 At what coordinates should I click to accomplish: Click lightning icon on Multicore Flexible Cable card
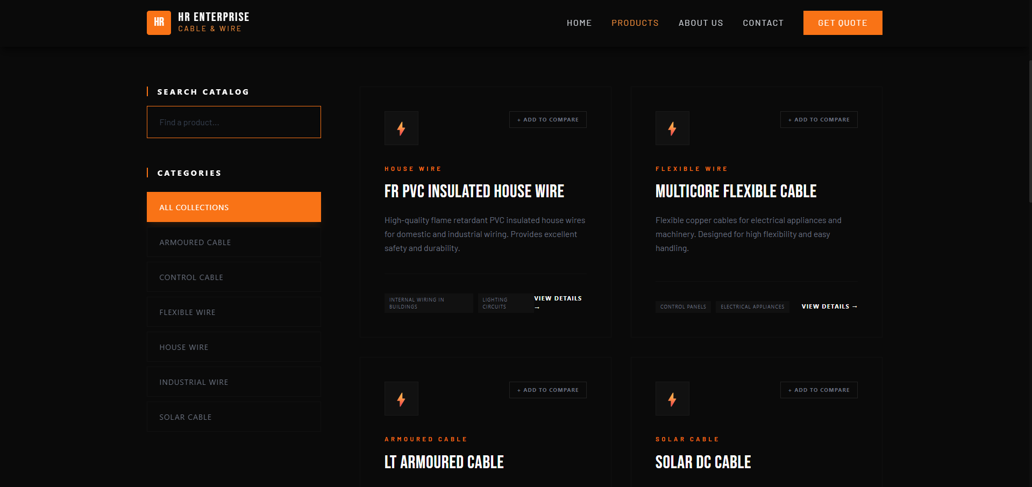672,128
